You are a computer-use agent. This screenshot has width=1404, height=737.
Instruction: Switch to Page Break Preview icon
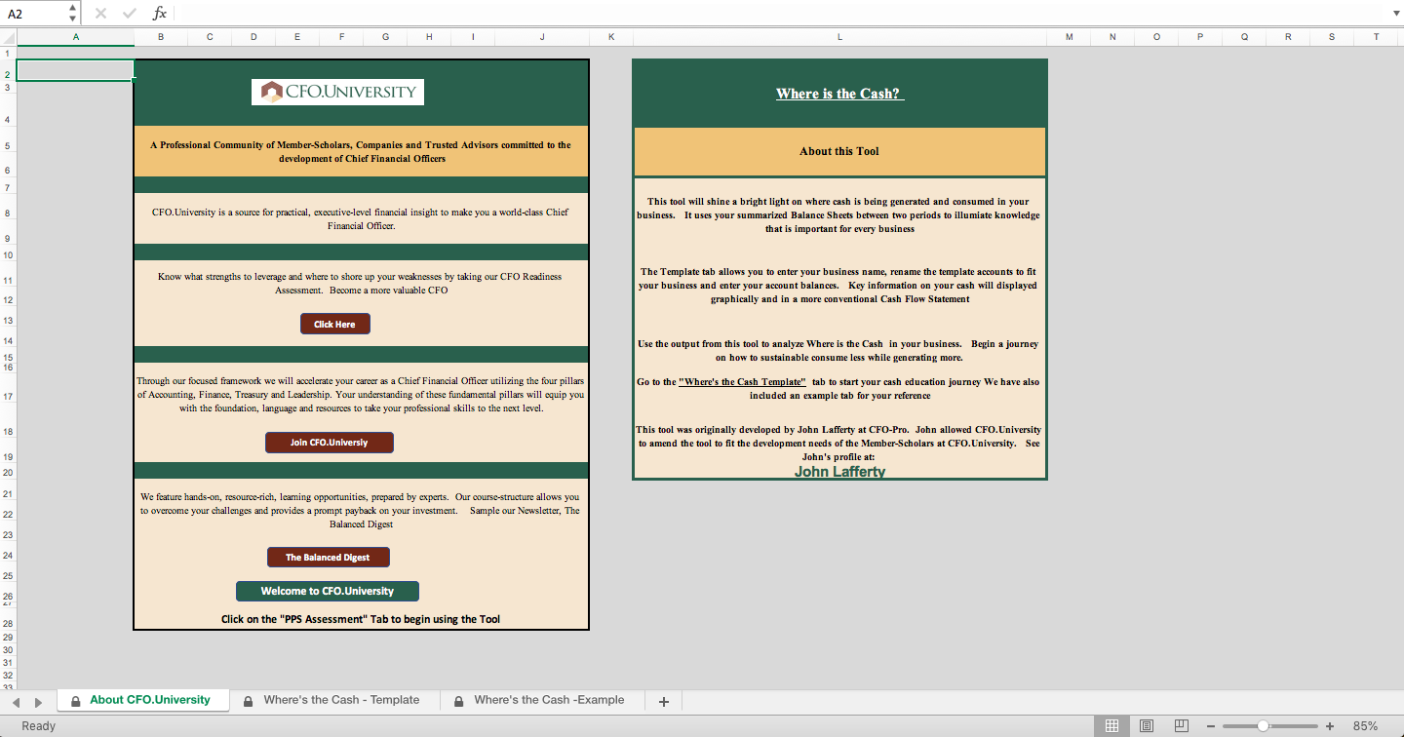click(1182, 726)
